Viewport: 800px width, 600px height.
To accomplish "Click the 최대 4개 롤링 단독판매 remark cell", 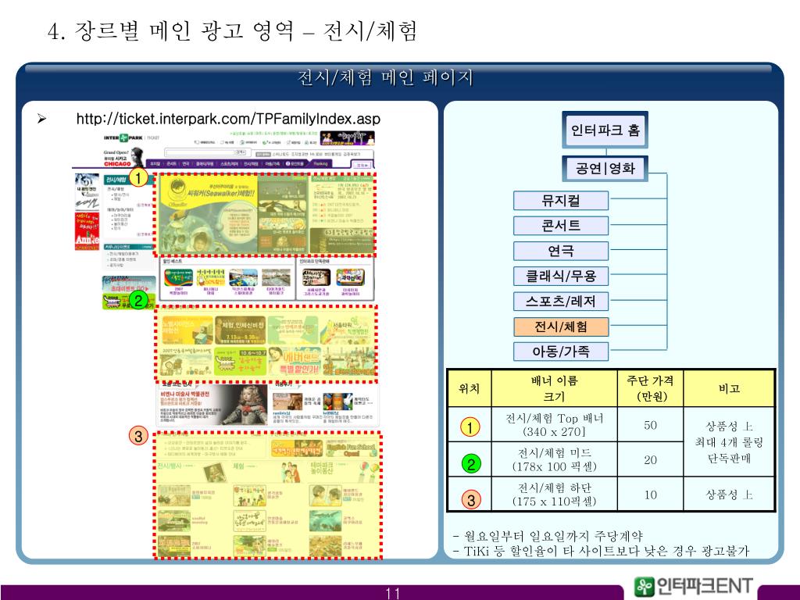I will pos(729,442).
